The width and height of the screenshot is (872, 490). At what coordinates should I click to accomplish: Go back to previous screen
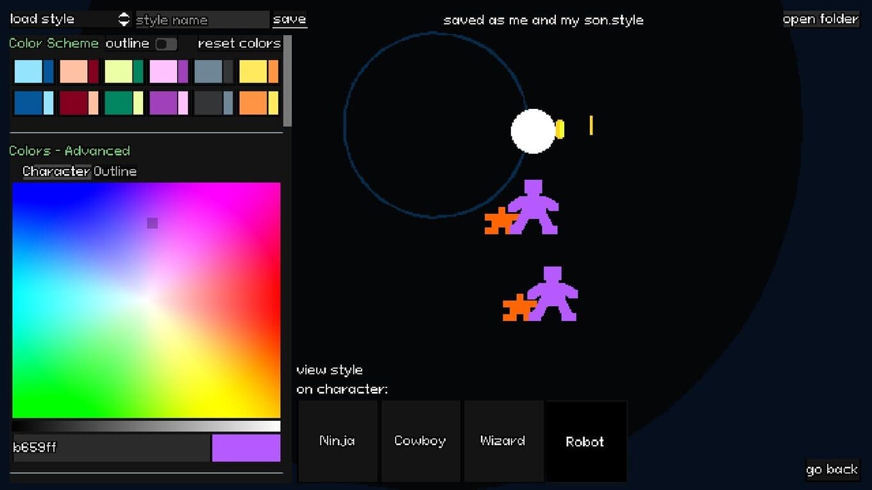click(x=832, y=470)
